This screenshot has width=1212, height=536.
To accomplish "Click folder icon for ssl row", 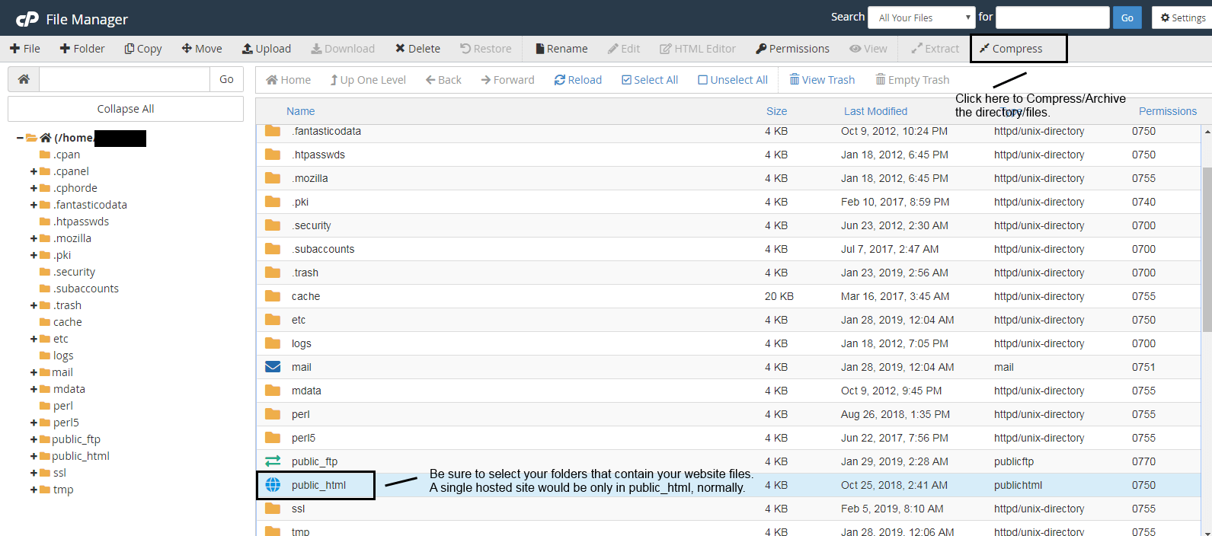I will pos(273,509).
